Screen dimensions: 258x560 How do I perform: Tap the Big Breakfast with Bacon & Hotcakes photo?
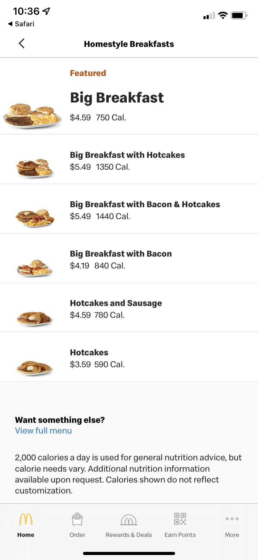[x=35, y=218]
